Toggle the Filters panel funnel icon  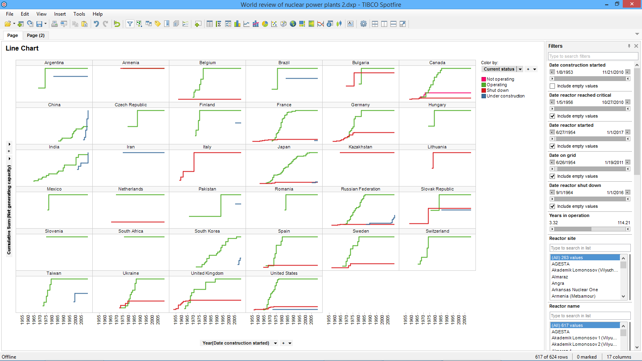tap(130, 24)
